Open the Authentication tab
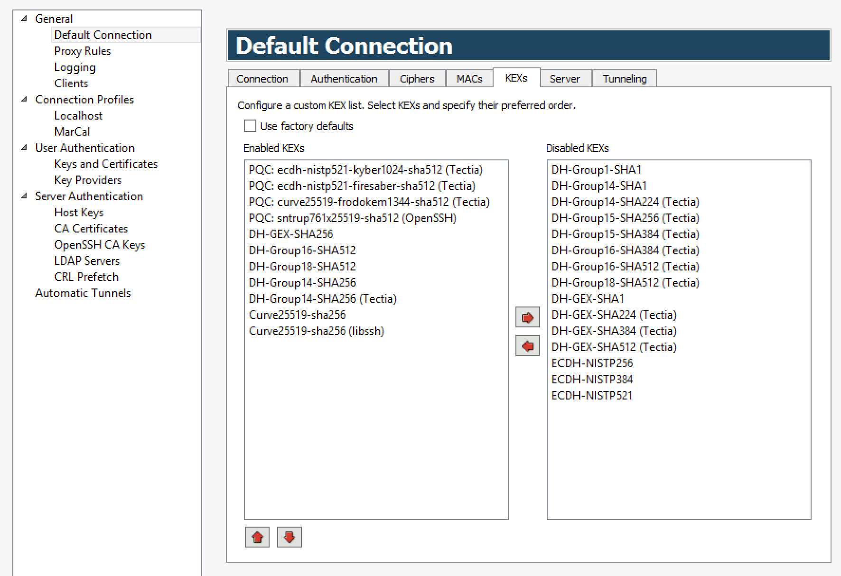Image resolution: width=841 pixels, height=576 pixels. click(x=344, y=79)
